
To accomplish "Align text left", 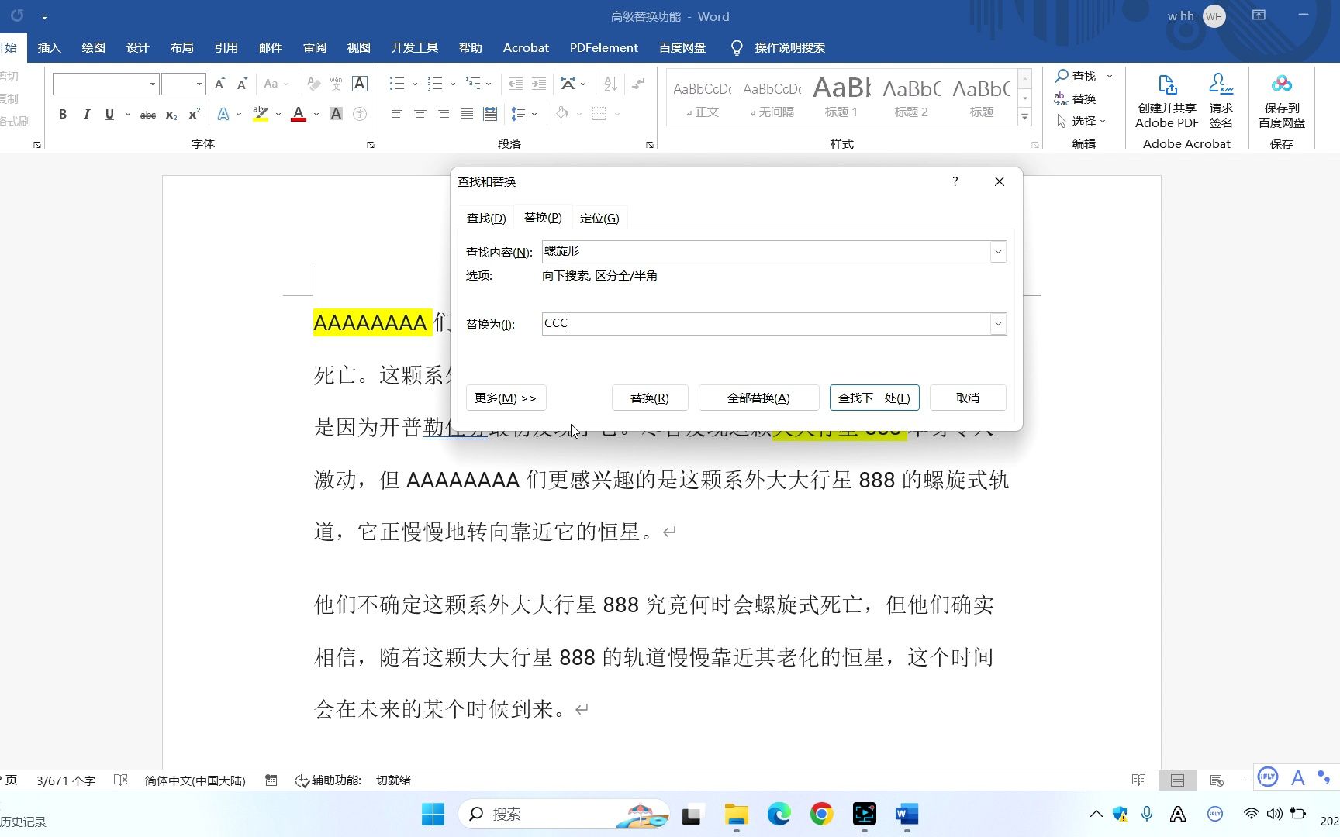I will tap(396, 115).
